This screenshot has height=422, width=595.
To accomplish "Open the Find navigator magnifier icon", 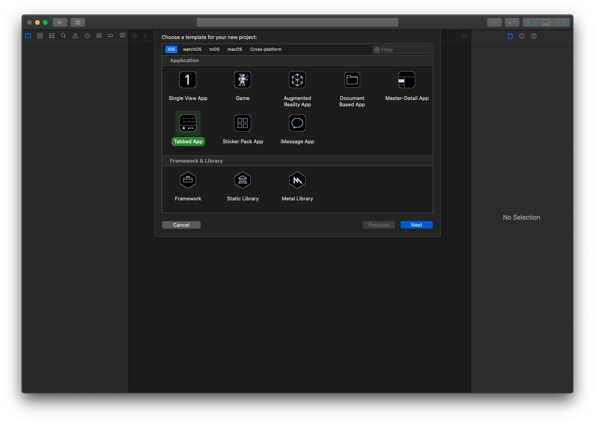I will coord(63,36).
